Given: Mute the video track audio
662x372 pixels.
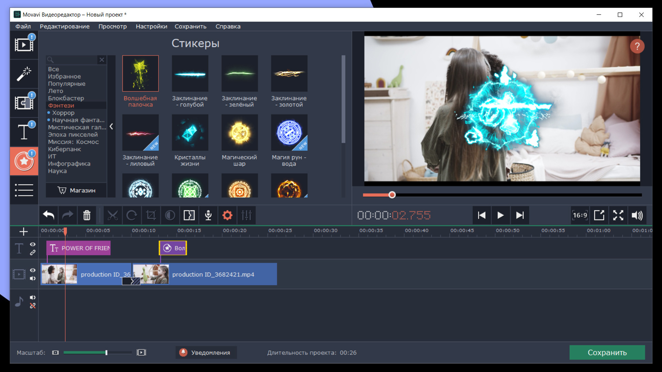Looking at the screenshot, I should [x=32, y=278].
